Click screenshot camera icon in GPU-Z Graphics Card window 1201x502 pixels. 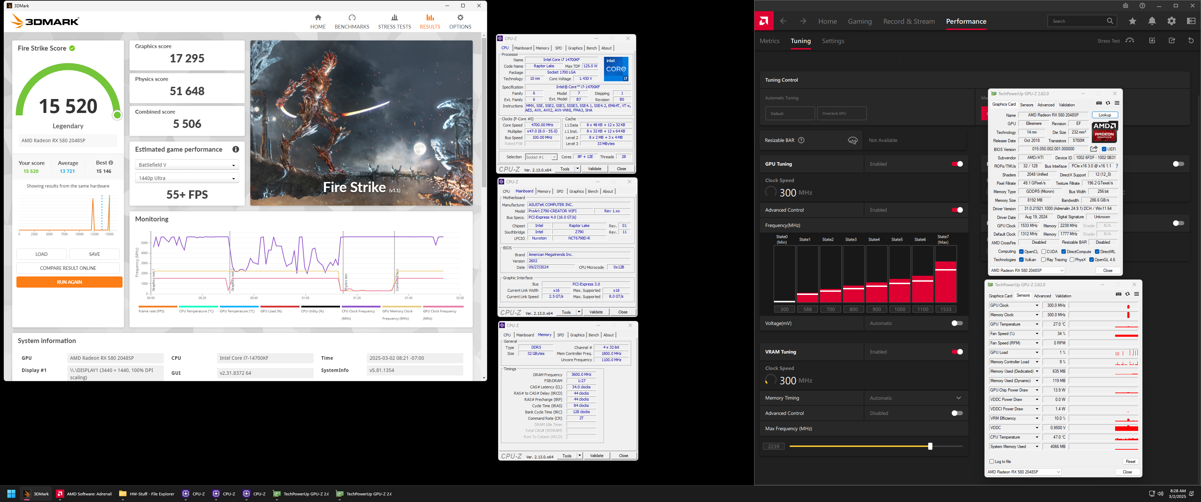(x=1099, y=104)
